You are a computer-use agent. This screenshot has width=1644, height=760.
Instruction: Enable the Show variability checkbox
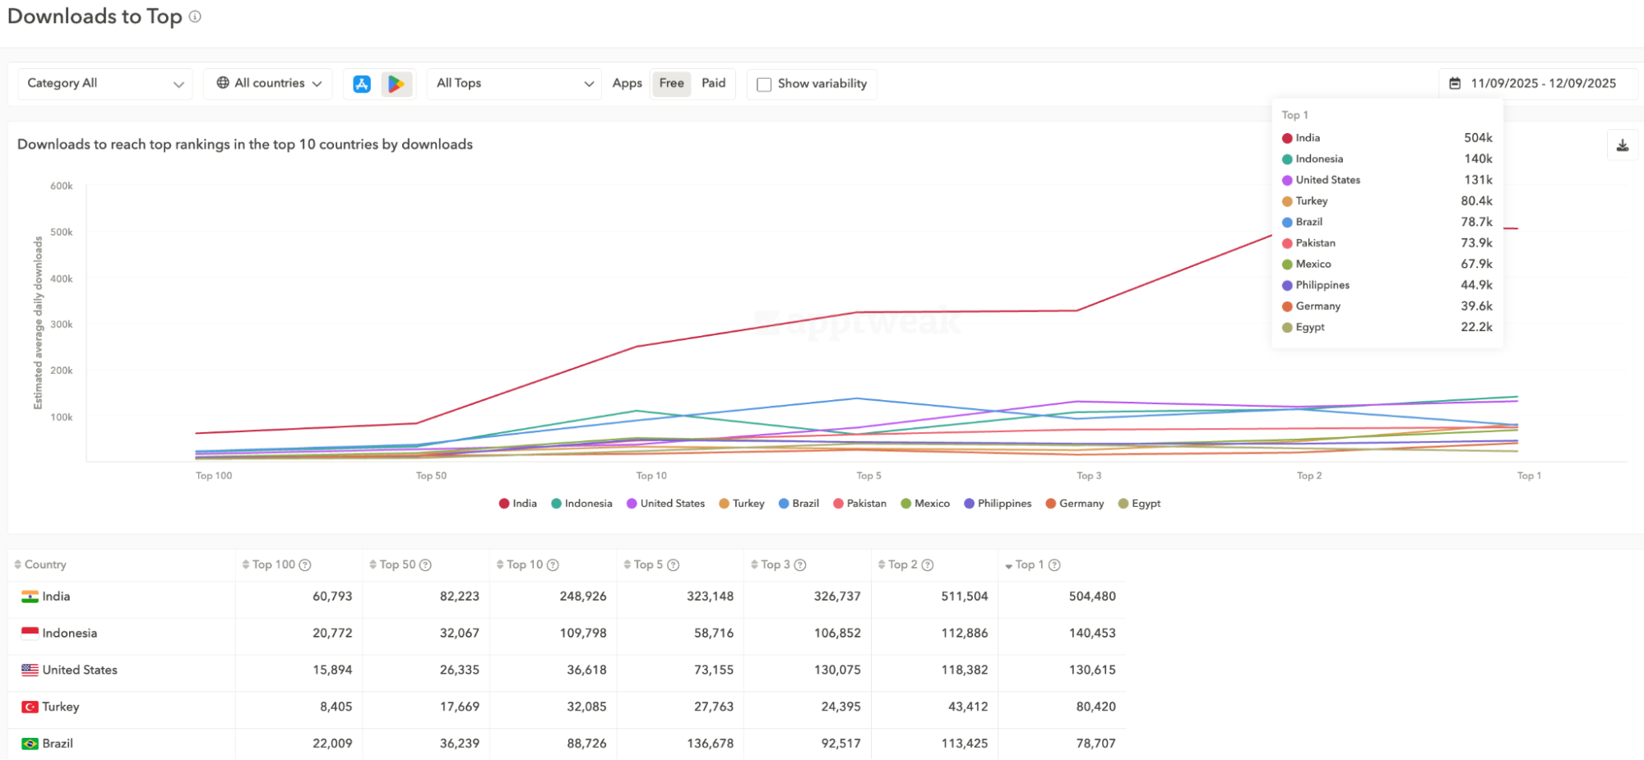pyautogui.click(x=764, y=85)
